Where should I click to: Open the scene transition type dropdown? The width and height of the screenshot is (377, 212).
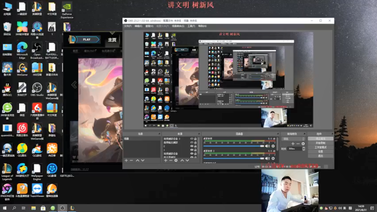pyautogui.click(x=293, y=139)
